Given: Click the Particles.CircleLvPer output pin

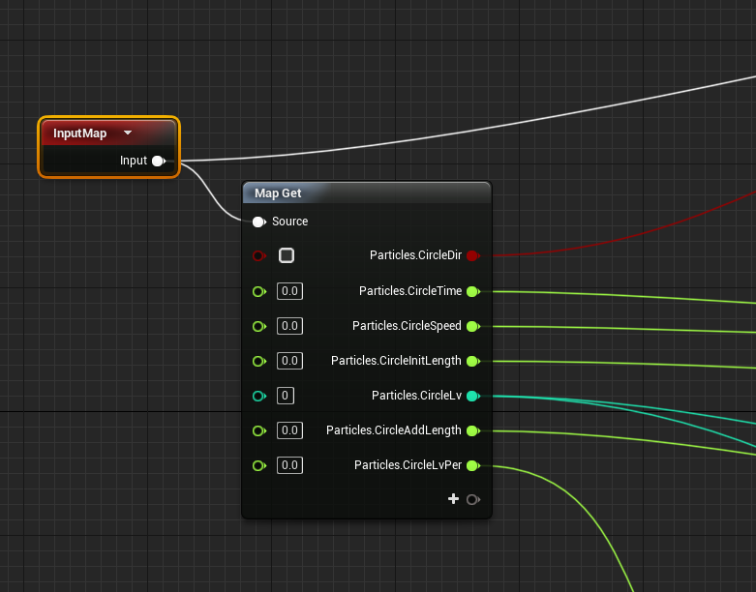Looking at the screenshot, I should [x=473, y=466].
